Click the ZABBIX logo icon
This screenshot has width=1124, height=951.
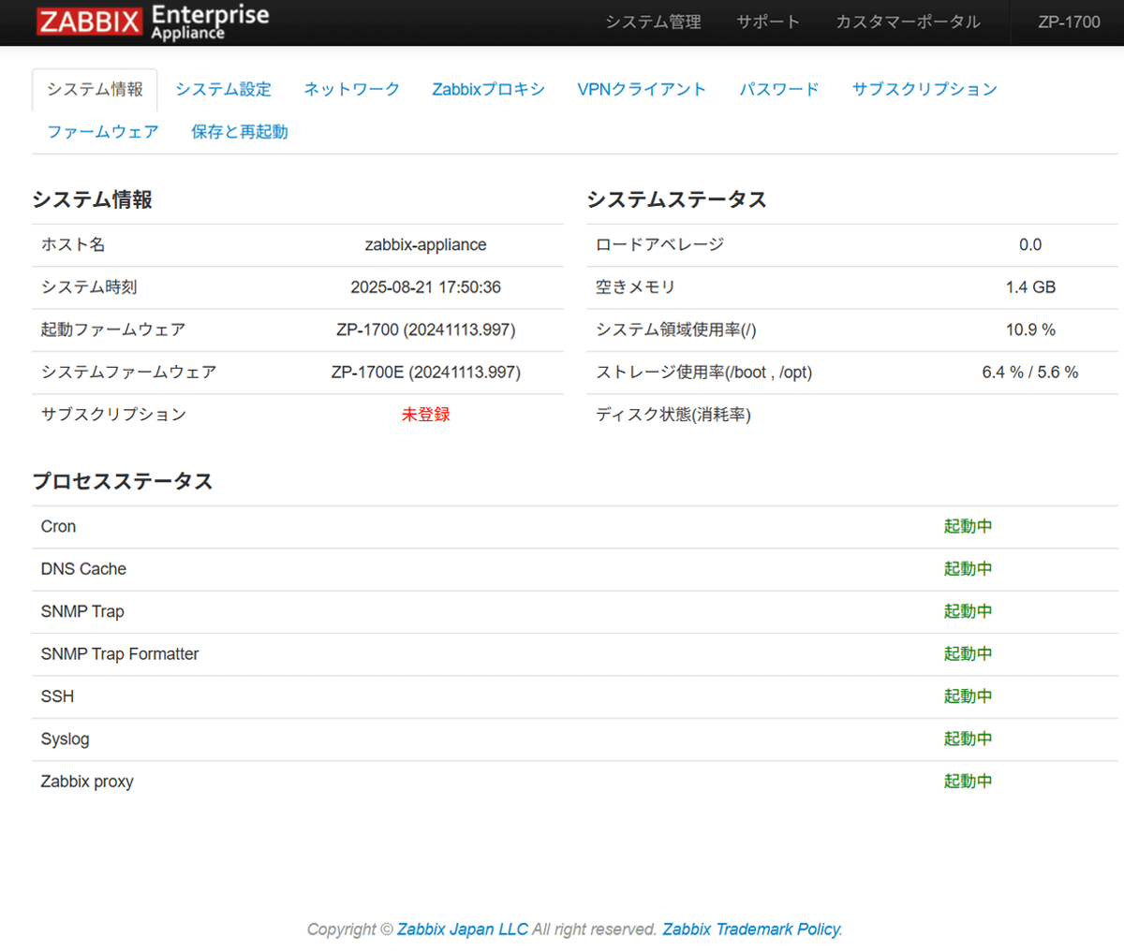84,21
